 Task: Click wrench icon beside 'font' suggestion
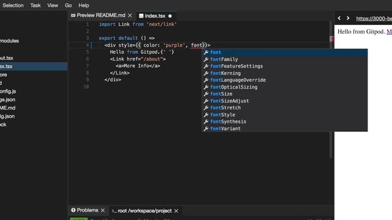point(206,53)
